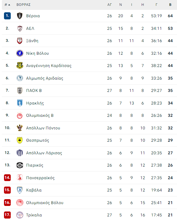This screenshot has height=221, width=177.
Task: Sort by Ν wins column header
Action: (x=121, y=5)
